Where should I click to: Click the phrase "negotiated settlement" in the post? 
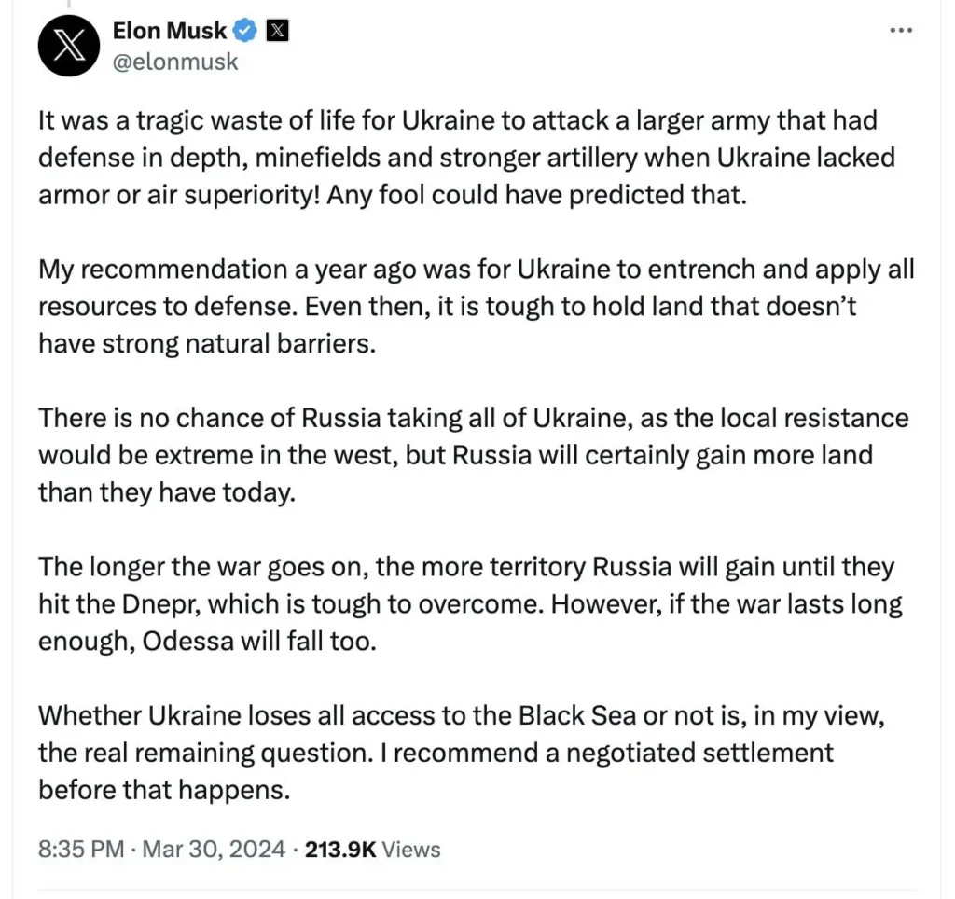[699, 753]
